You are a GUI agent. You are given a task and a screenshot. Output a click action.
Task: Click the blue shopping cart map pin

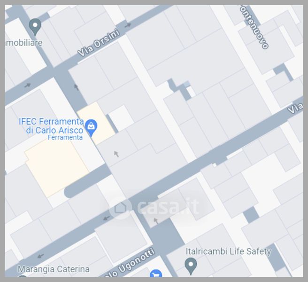point(156,274)
